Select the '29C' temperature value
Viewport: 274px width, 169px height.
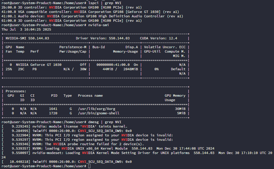coord(21,69)
